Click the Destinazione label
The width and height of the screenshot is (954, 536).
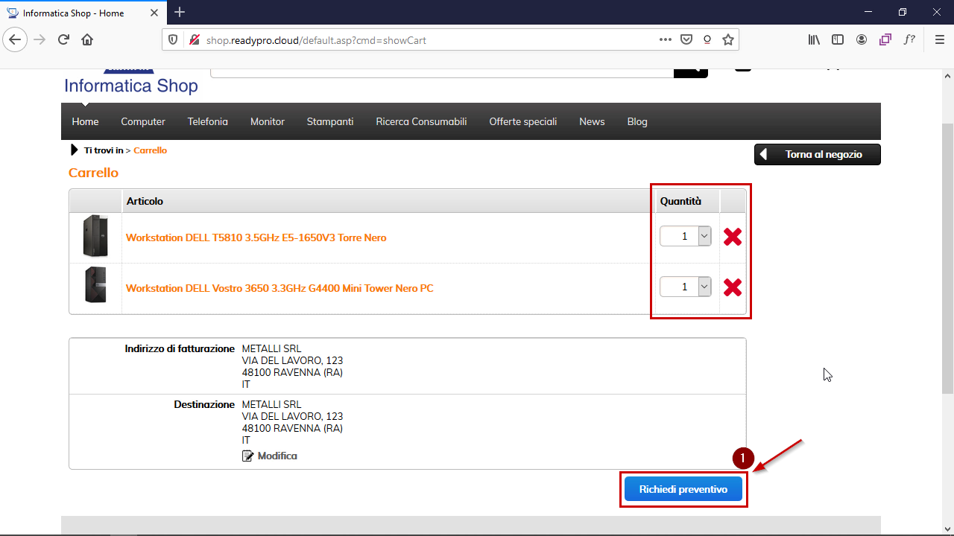[204, 404]
